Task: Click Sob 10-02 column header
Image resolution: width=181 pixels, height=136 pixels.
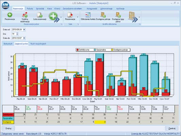Action: click(112, 109)
